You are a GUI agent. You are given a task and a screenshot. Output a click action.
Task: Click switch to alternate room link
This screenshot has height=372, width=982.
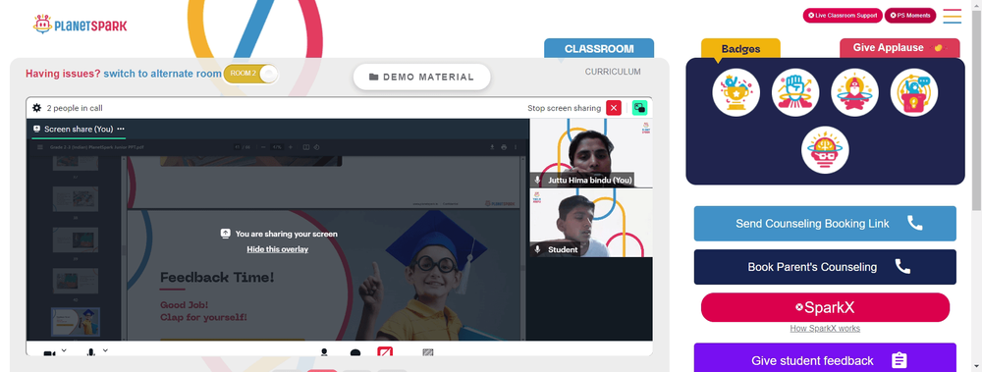pos(162,74)
